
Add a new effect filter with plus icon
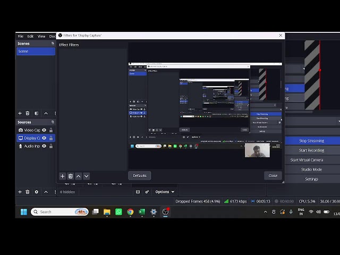point(63,176)
